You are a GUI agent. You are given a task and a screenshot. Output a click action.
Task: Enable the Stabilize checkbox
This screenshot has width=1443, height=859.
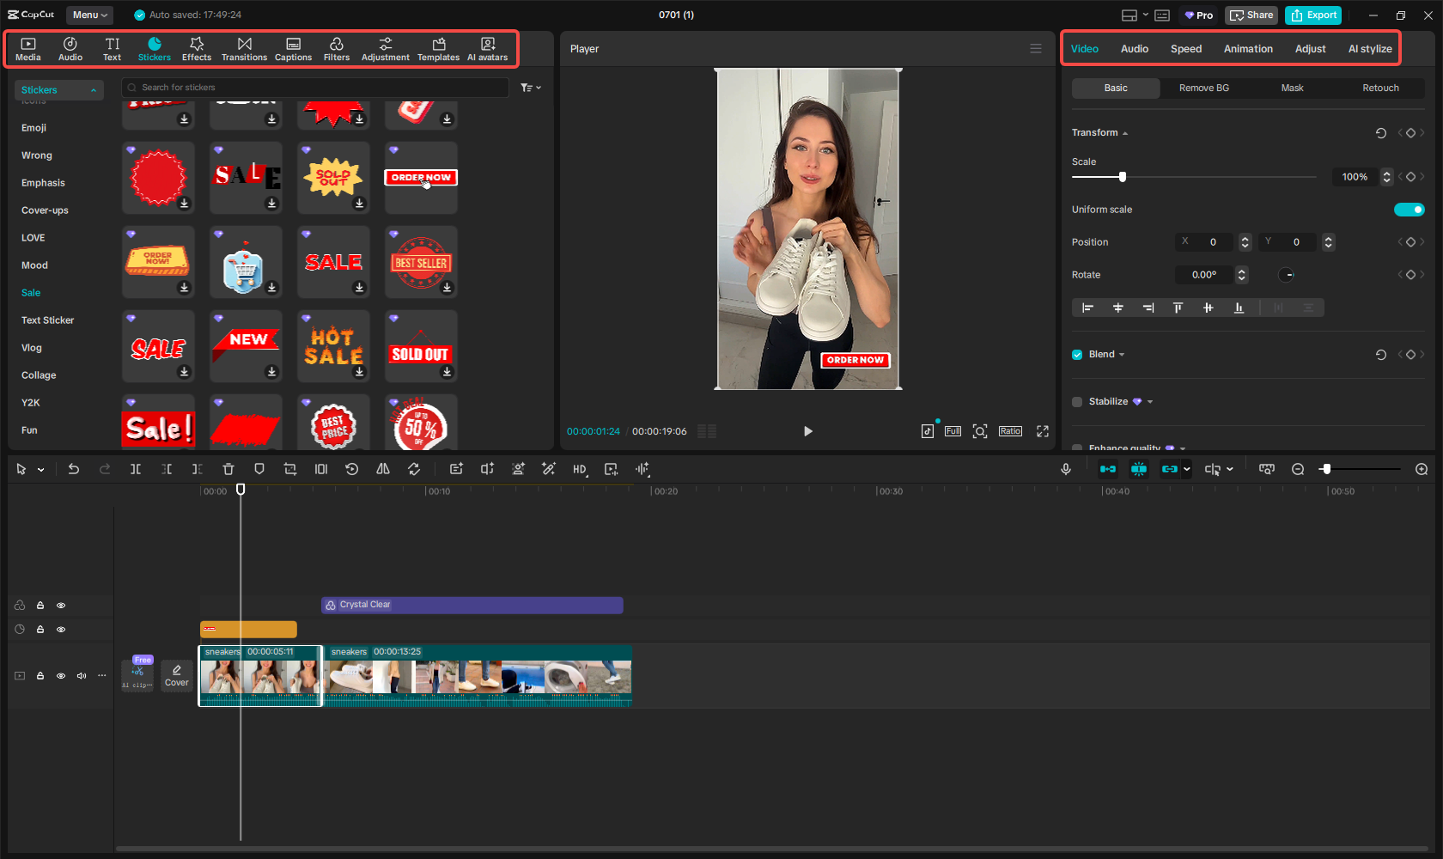tap(1077, 402)
